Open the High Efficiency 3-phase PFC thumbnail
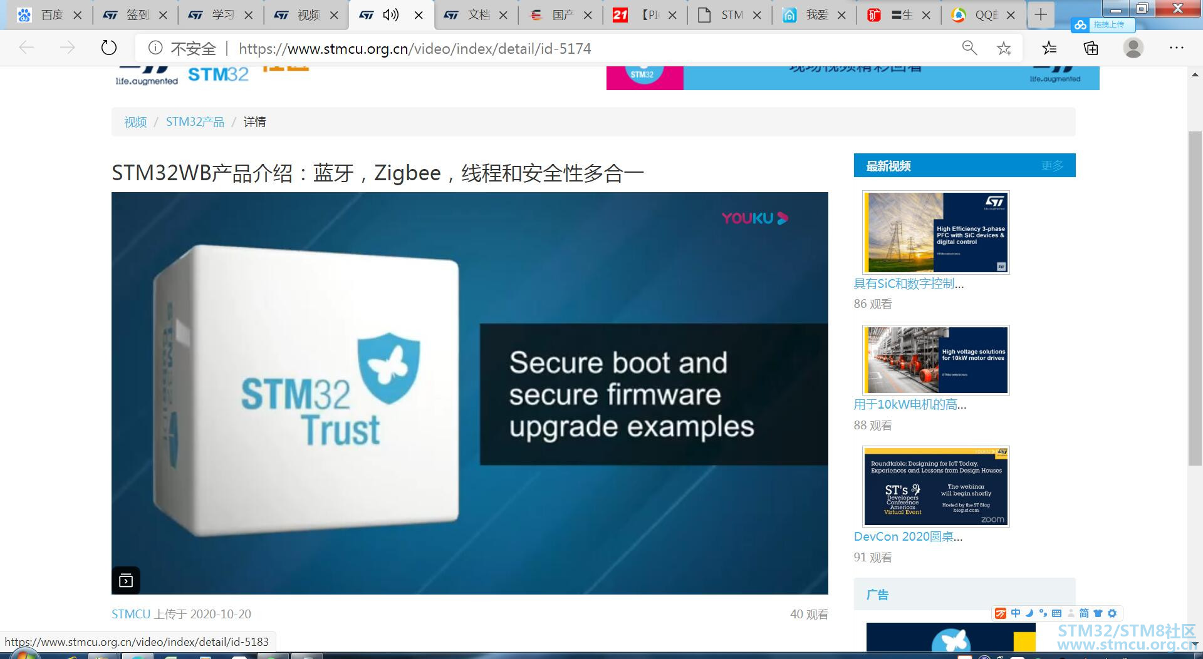 pyautogui.click(x=936, y=232)
